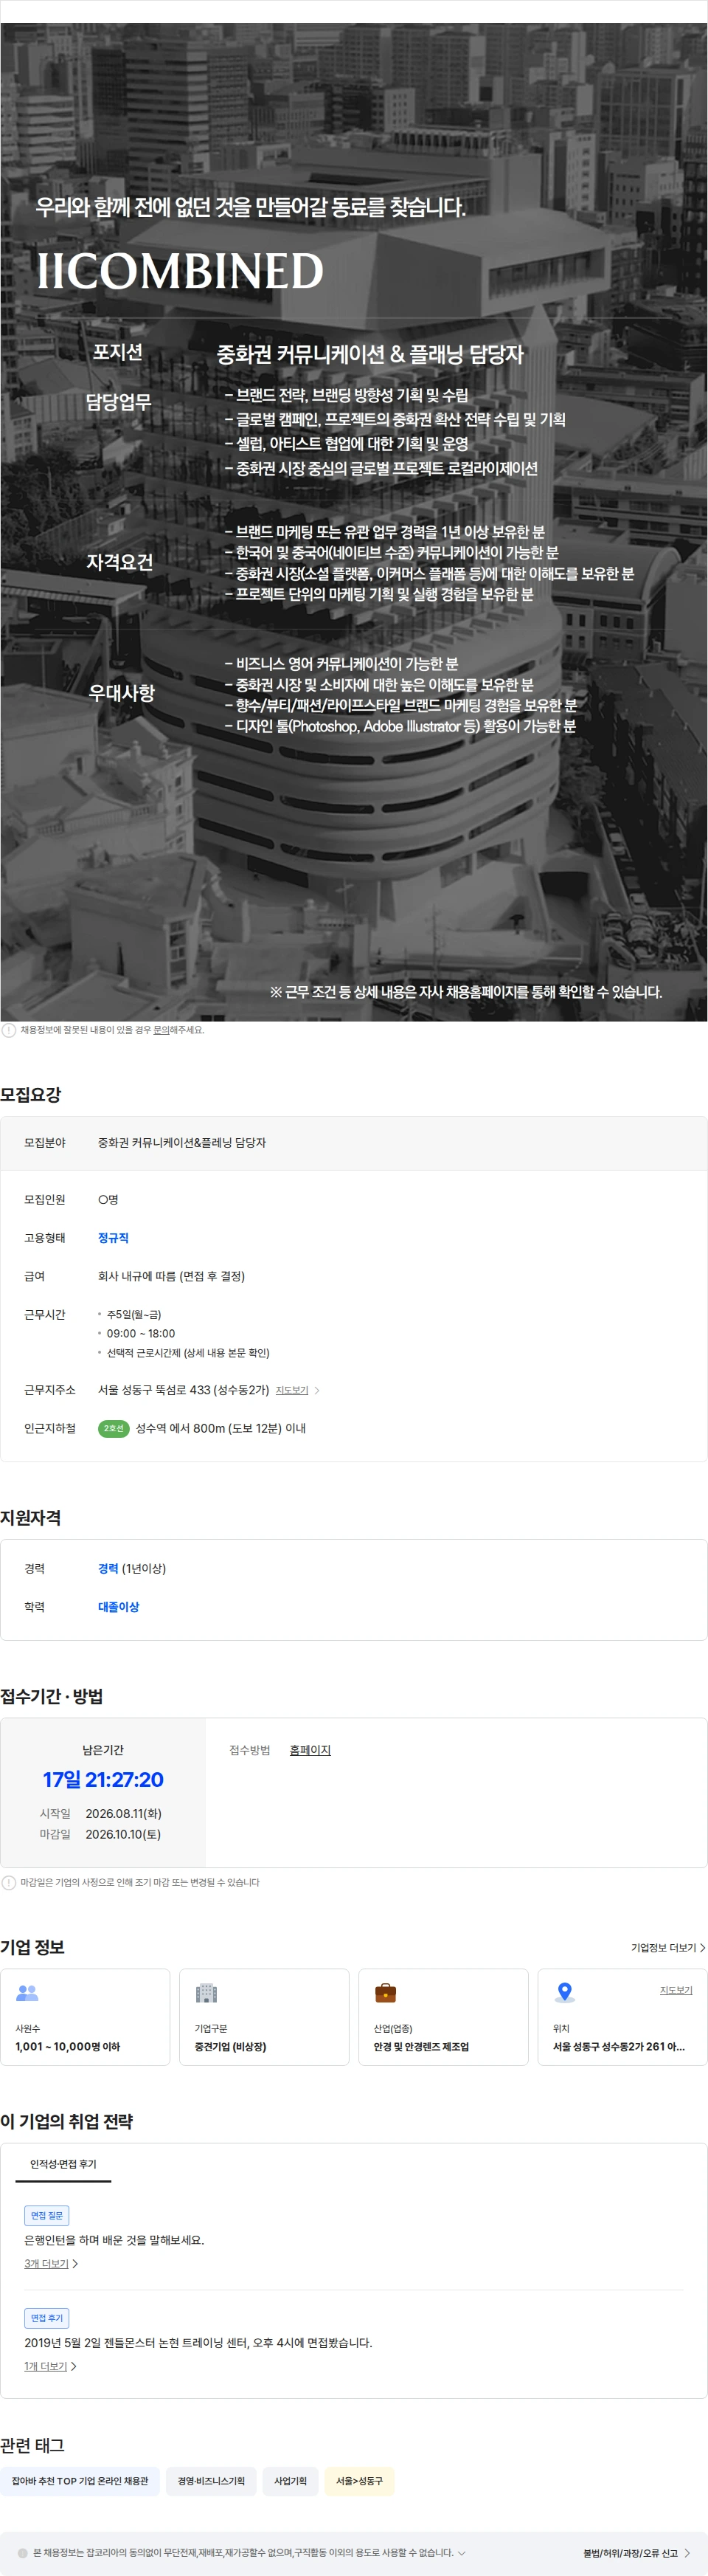
Task: Click 회사 내규에 따름 salary text
Action: pos(171,1276)
